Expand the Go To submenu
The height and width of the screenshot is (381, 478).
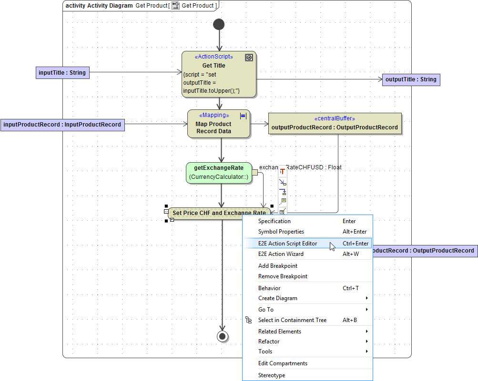point(265,309)
